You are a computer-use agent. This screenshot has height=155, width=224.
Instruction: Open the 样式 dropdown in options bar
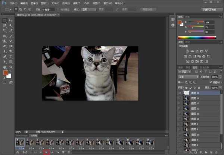click(x=89, y=9)
